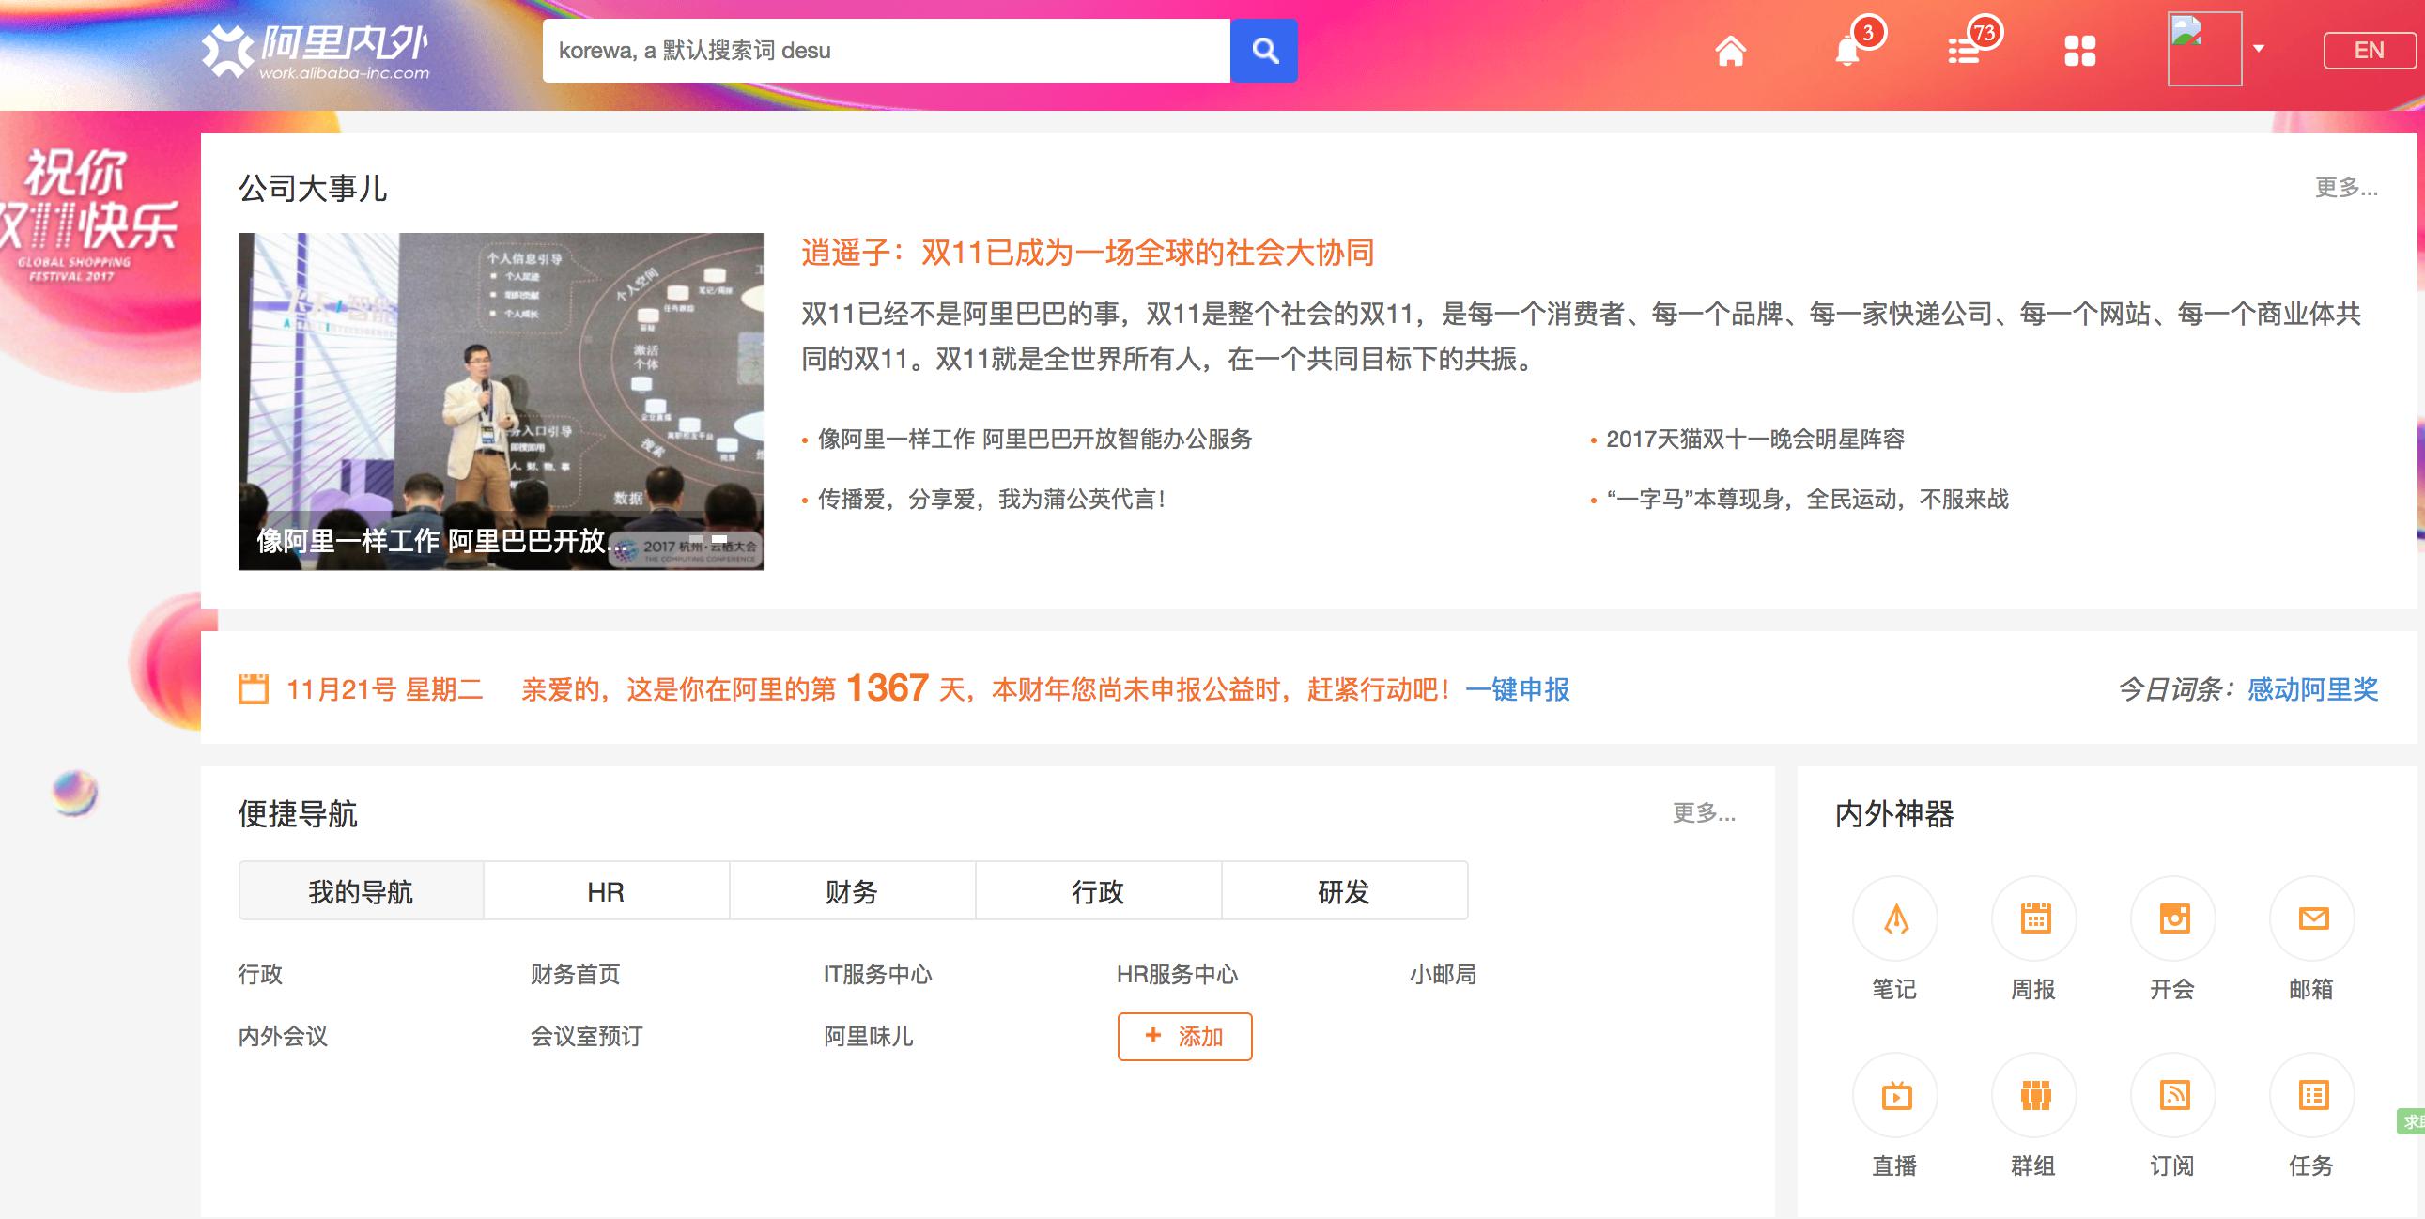Switch to the 财务 tab

point(852,891)
